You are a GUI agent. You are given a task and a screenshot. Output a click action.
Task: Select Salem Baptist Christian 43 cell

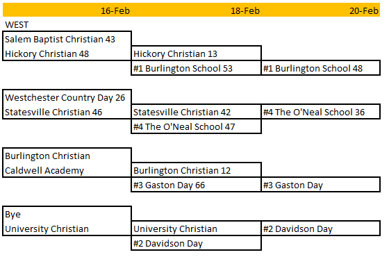[67, 39]
